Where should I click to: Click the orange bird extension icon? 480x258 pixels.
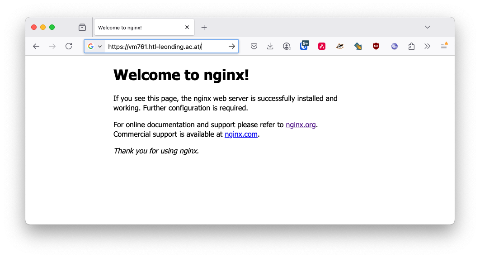pyautogui.click(x=340, y=46)
